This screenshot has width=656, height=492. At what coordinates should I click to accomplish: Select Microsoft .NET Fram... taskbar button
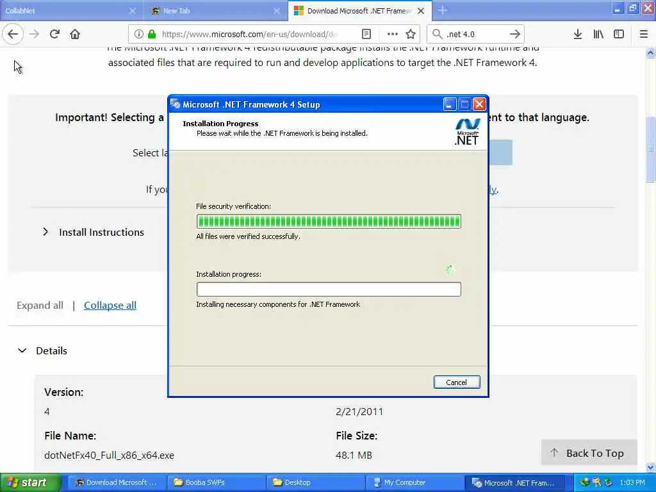pos(514,482)
